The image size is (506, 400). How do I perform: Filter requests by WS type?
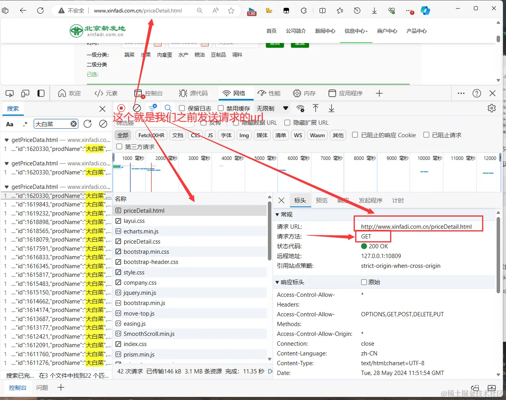(x=298, y=135)
